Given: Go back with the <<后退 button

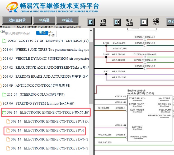Looking at the screenshot, I should click(44, 20).
